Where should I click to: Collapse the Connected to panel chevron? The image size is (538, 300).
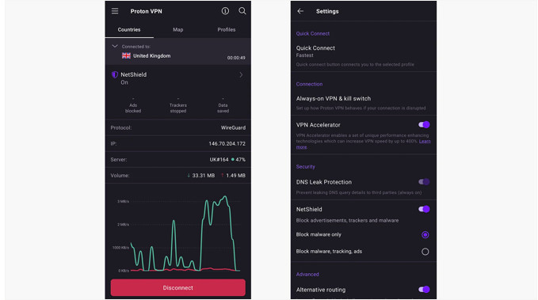(x=115, y=46)
